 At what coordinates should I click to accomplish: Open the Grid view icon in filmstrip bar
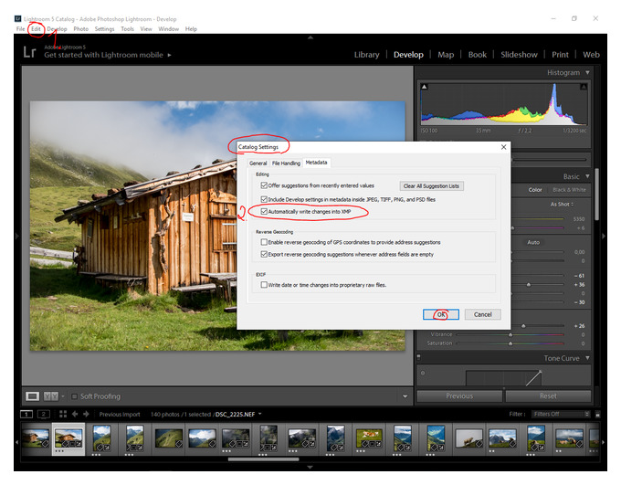click(63, 414)
